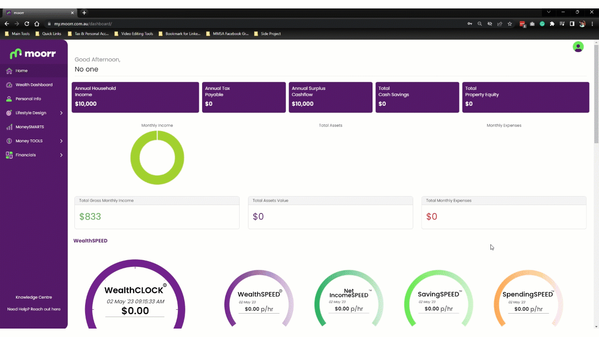Screen dimensions: 599x337
Task: Close the moorr browser tab
Action: [x=73, y=13]
